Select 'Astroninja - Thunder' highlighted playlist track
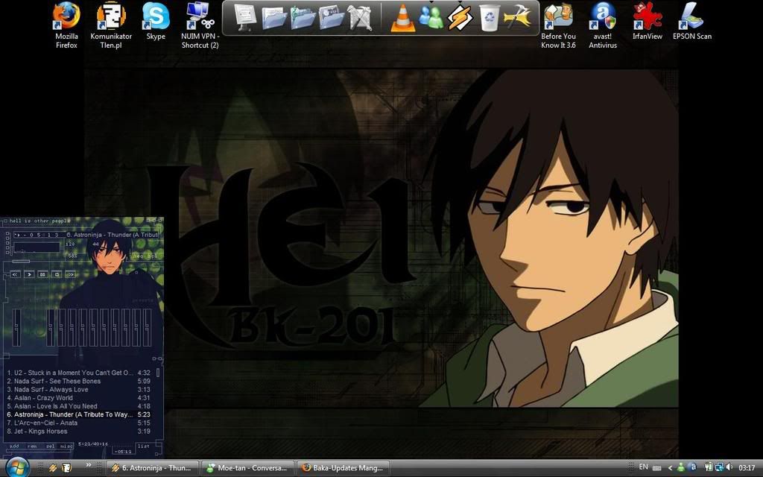 tap(78, 414)
